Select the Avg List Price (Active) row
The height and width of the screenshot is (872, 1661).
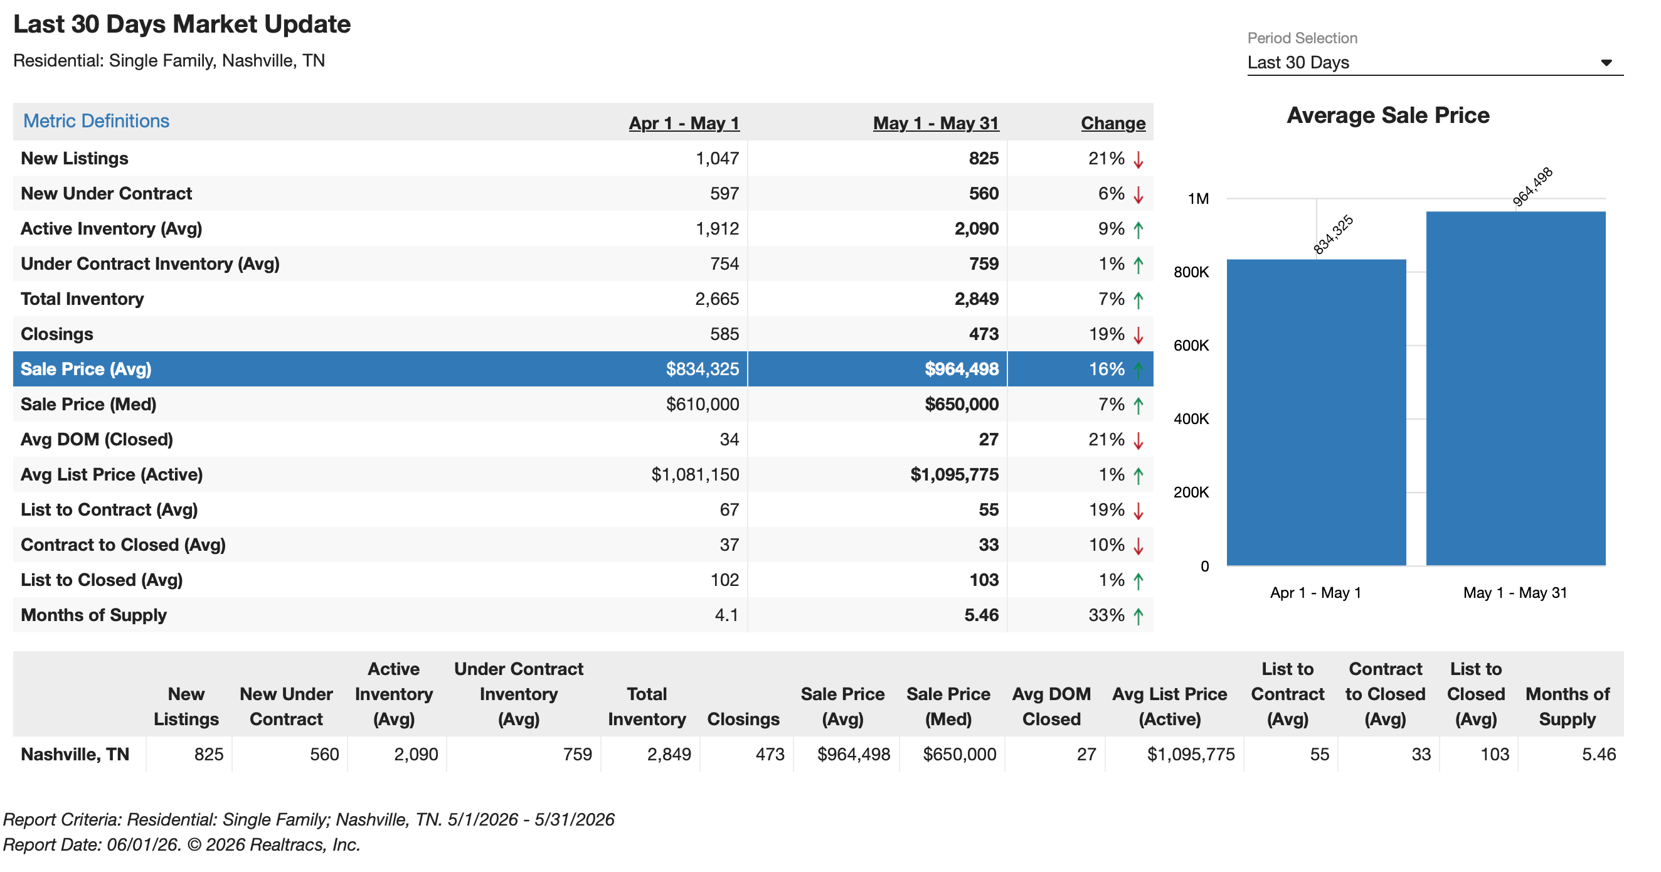point(583,475)
